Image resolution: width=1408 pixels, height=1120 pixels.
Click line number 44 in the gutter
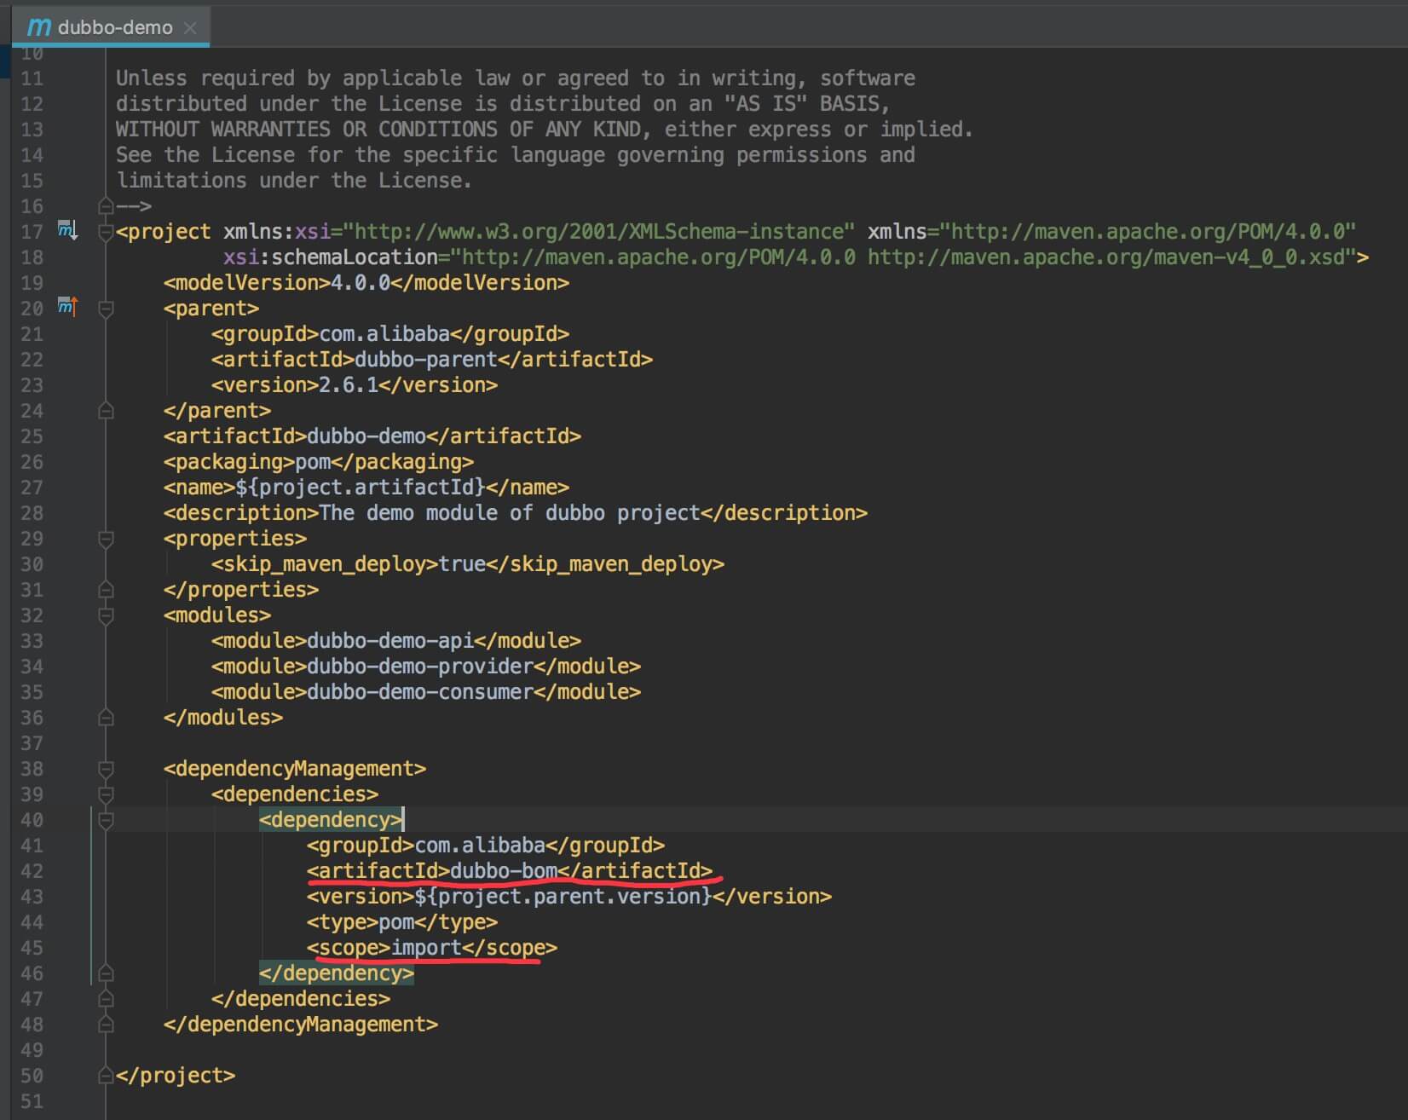tap(32, 922)
